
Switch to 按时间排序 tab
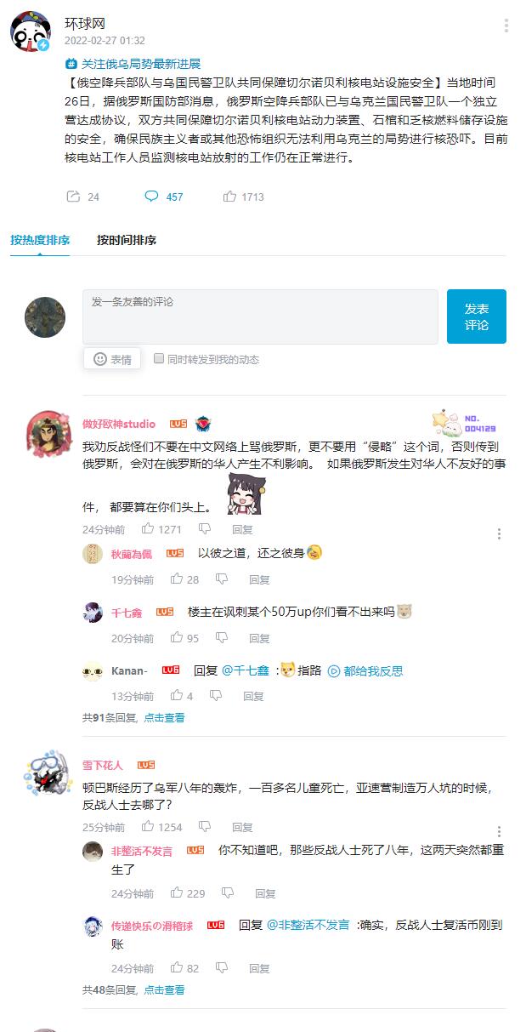(127, 240)
